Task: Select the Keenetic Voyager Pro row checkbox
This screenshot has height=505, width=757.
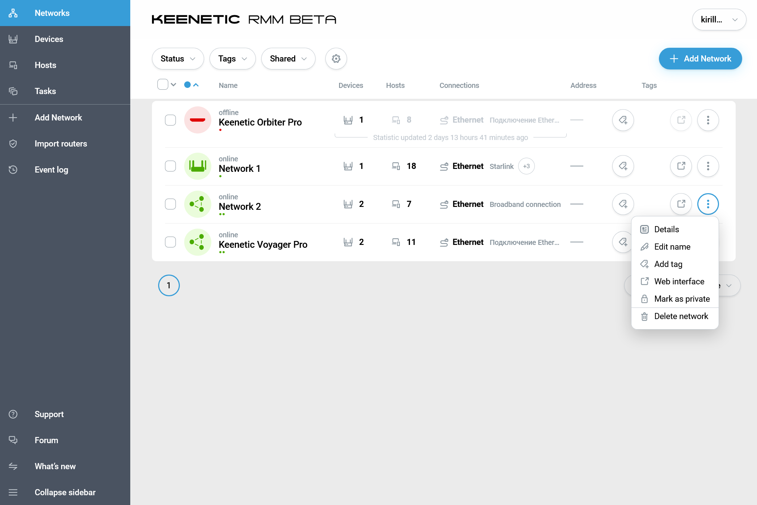Action: (170, 242)
